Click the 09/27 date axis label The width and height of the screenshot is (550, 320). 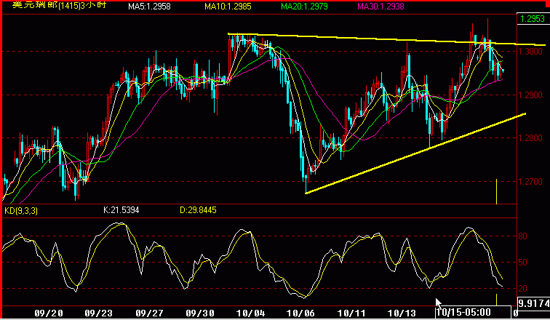pyautogui.click(x=148, y=313)
